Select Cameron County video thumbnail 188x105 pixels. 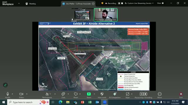(82, 15)
